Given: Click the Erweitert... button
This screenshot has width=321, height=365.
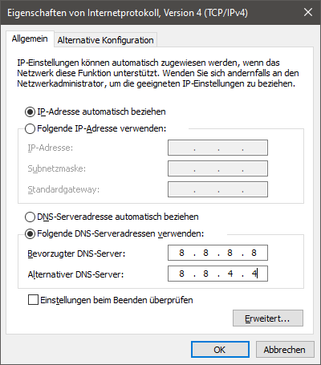Looking at the screenshot, I should [x=268, y=318].
